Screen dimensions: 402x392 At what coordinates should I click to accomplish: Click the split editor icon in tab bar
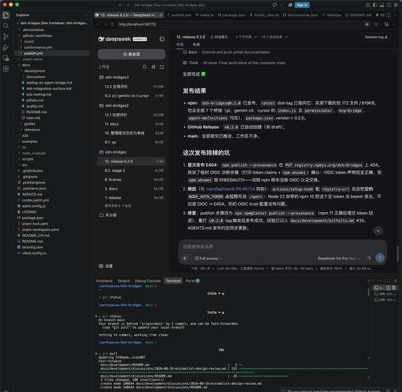[389, 15]
